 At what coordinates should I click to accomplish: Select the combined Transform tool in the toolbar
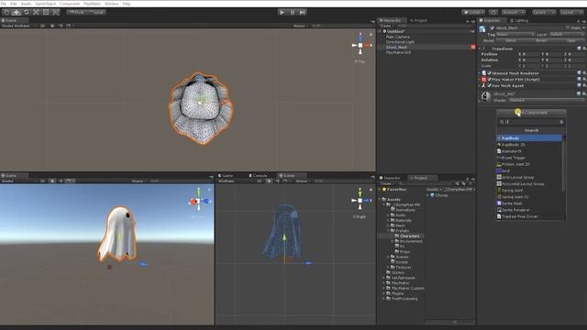click(x=55, y=12)
